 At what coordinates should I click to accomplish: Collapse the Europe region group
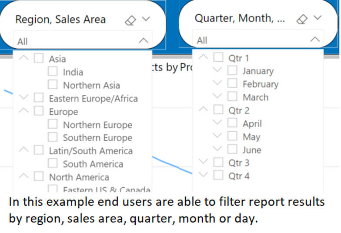pyautogui.click(x=23, y=110)
